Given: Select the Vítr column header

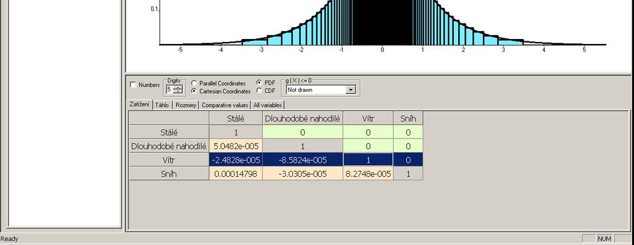Looking at the screenshot, I should [x=368, y=118].
